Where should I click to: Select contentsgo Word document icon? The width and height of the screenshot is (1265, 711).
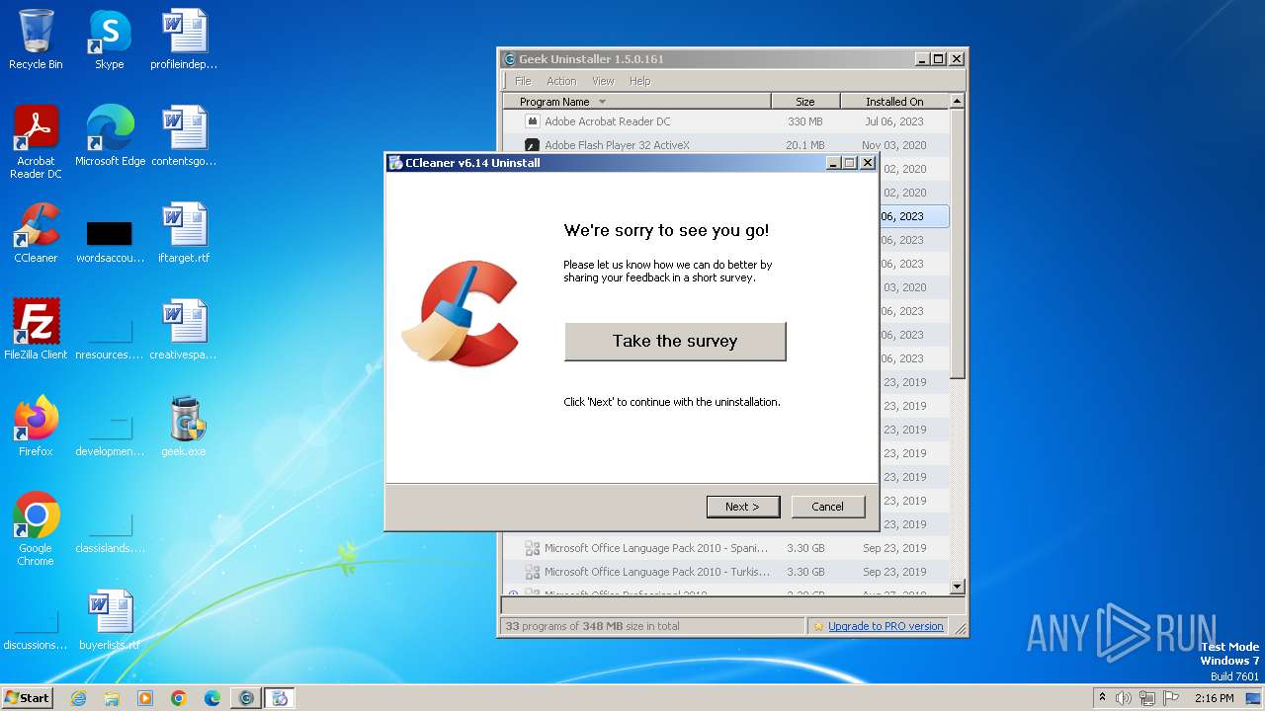(x=184, y=136)
